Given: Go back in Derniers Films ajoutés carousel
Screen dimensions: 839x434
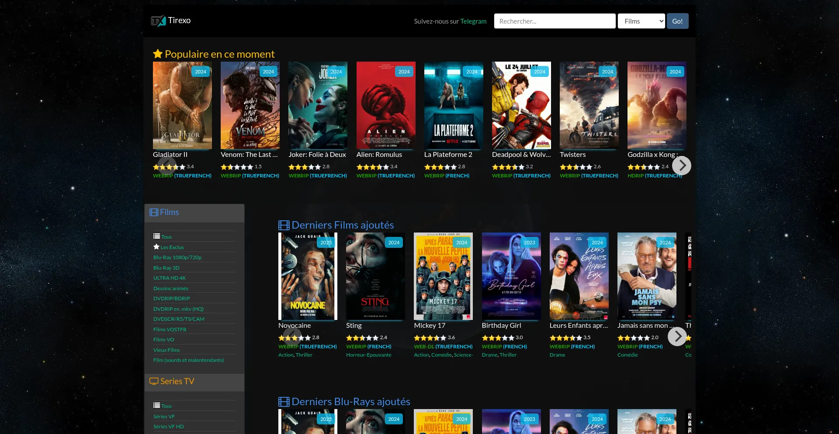Looking at the screenshot, I should (x=292, y=337).
